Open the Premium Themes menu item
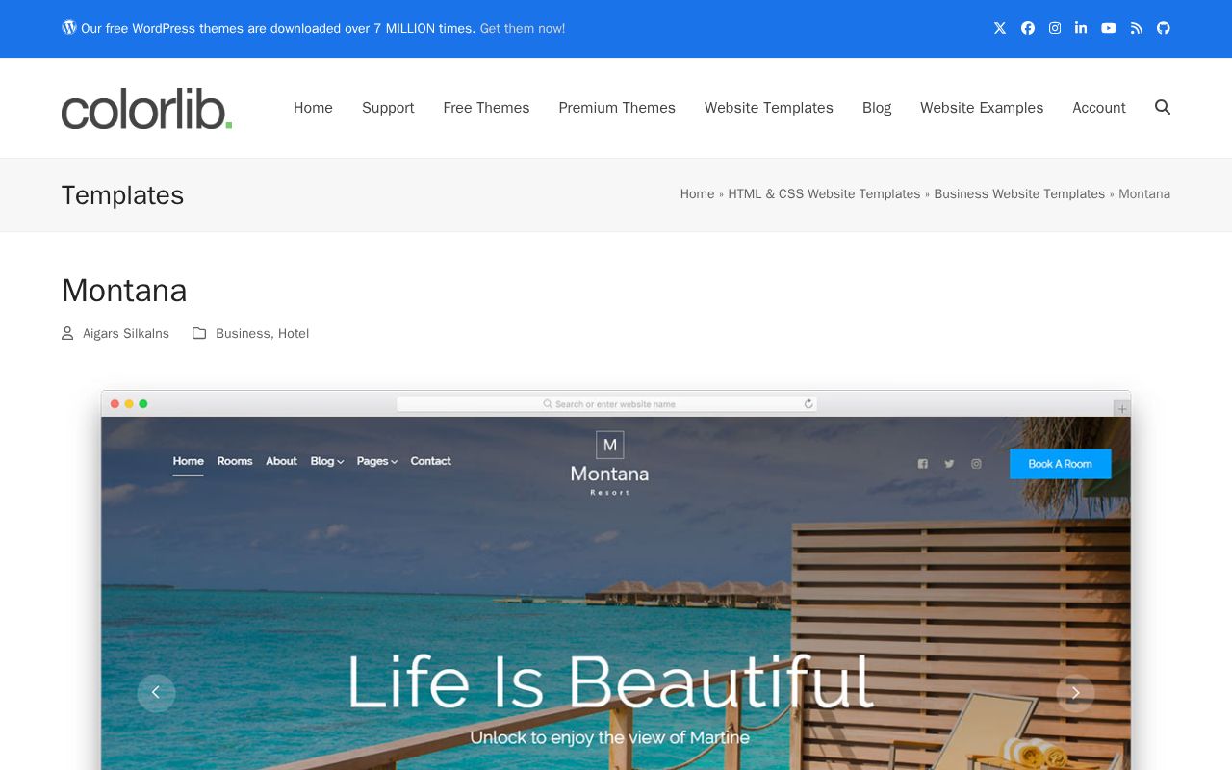Viewport: 1232px width, 770px height. [617, 108]
